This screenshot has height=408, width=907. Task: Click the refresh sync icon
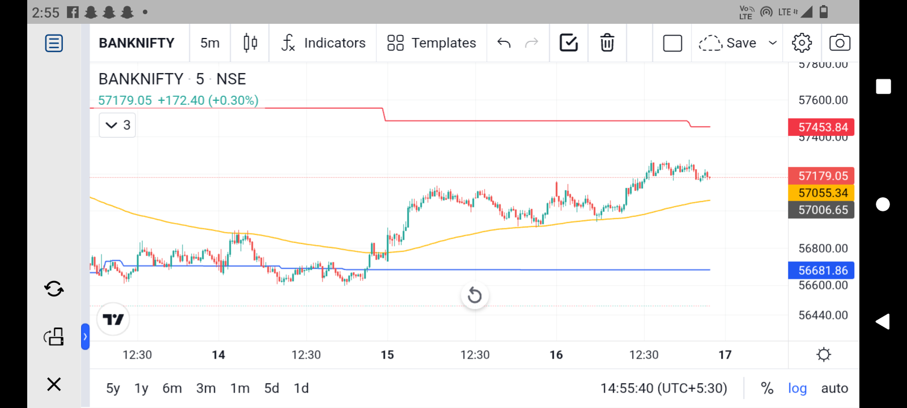pos(54,289)
